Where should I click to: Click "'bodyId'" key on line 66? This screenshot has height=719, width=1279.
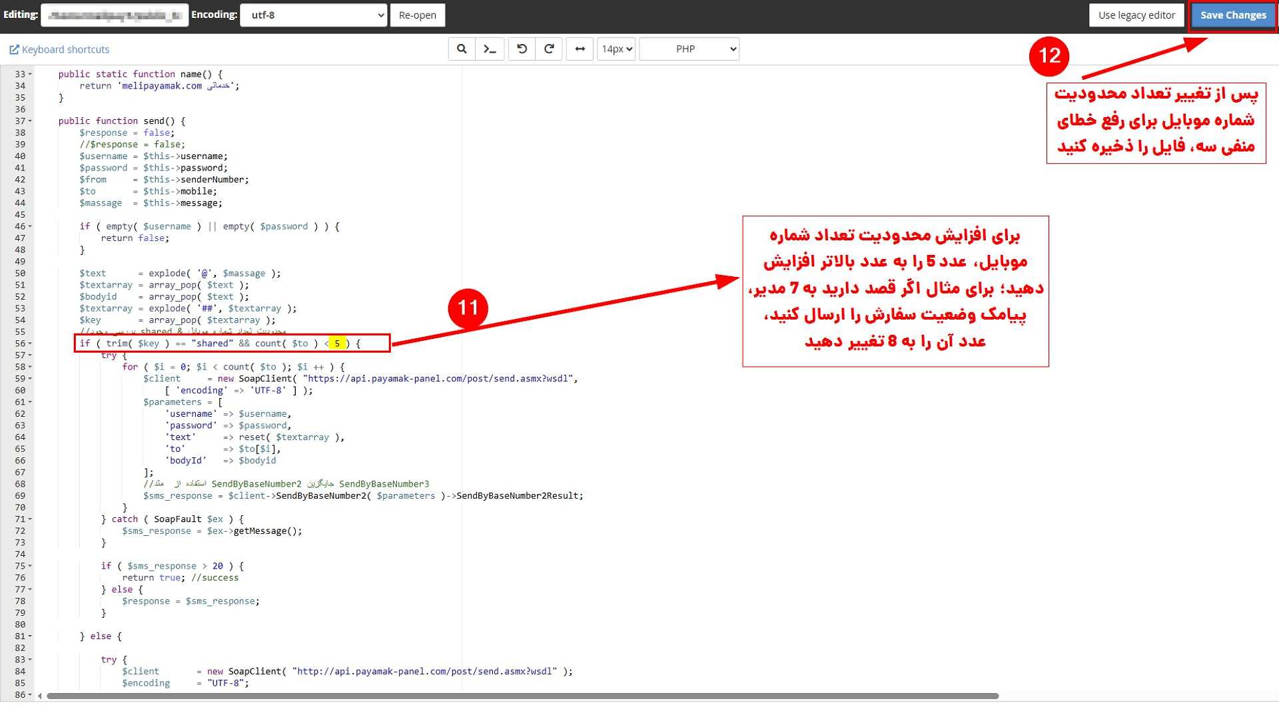[186, 461]
